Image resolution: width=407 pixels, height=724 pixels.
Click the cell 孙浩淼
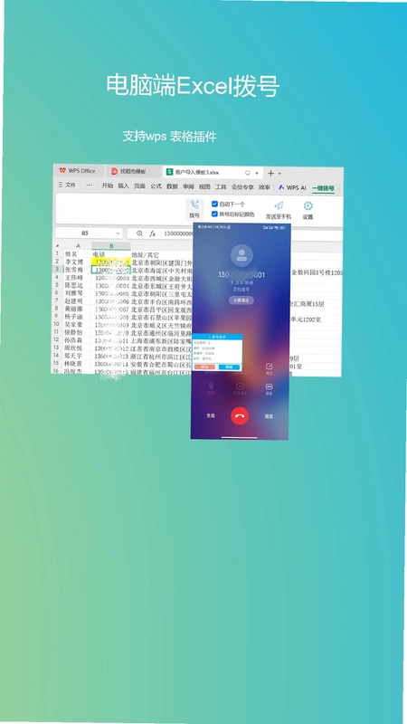(74, 340)
